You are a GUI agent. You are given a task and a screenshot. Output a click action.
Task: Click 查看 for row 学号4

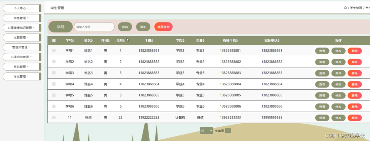[322, 84]
